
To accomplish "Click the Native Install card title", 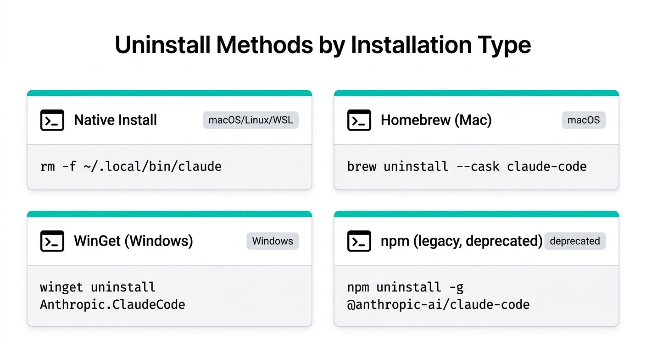I will click(115, 121).
